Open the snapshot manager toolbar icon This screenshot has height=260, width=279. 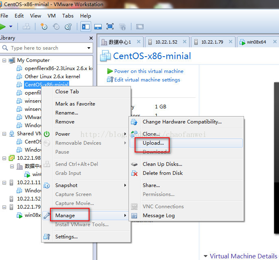[68, 27]
